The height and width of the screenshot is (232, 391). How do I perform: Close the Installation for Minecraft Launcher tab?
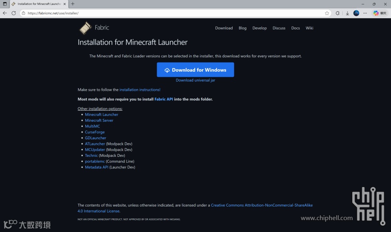click(x=65, y=4)
